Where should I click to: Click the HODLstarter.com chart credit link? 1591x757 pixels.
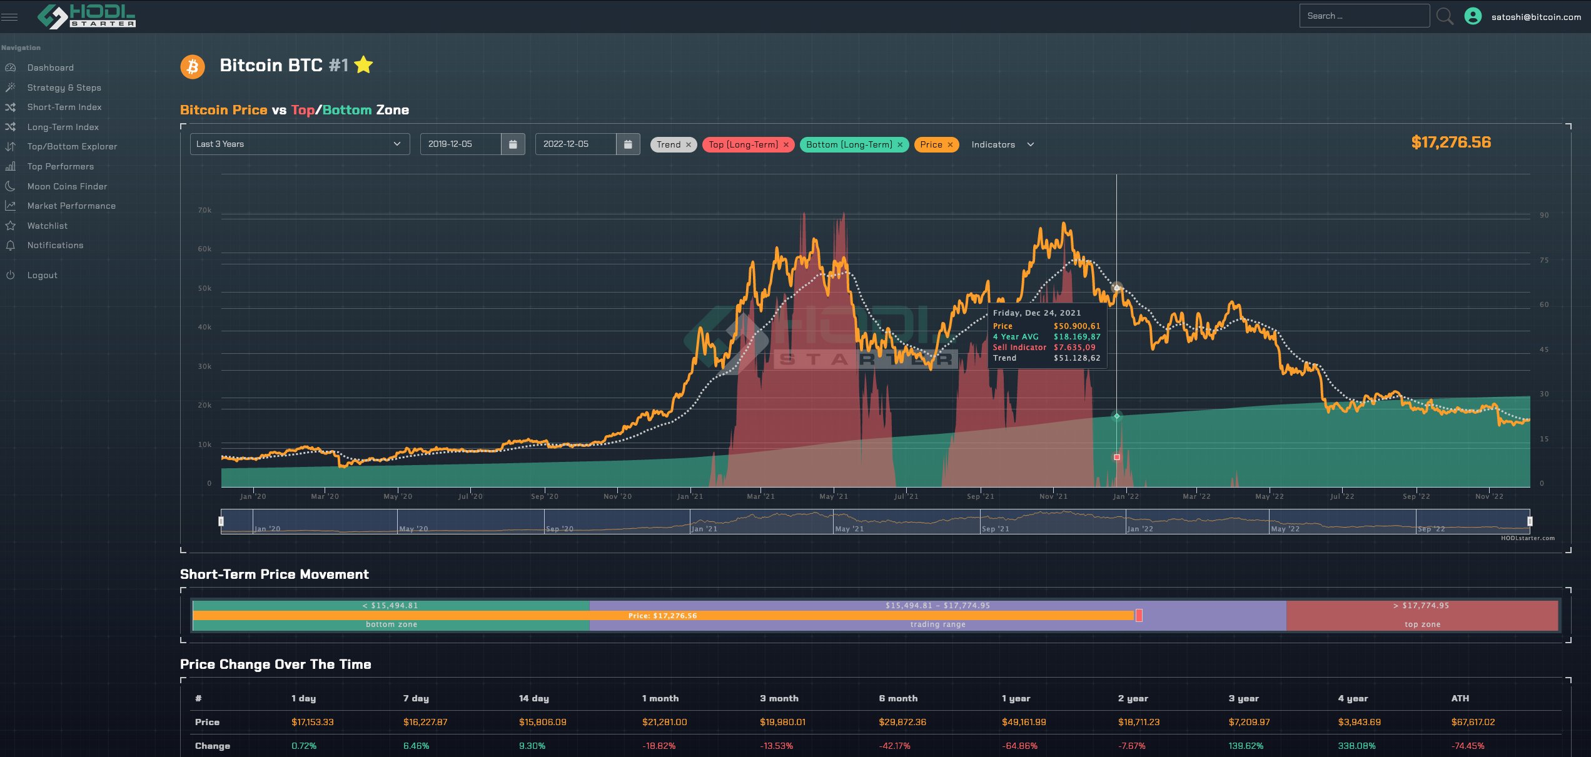tap(1527, 538)
